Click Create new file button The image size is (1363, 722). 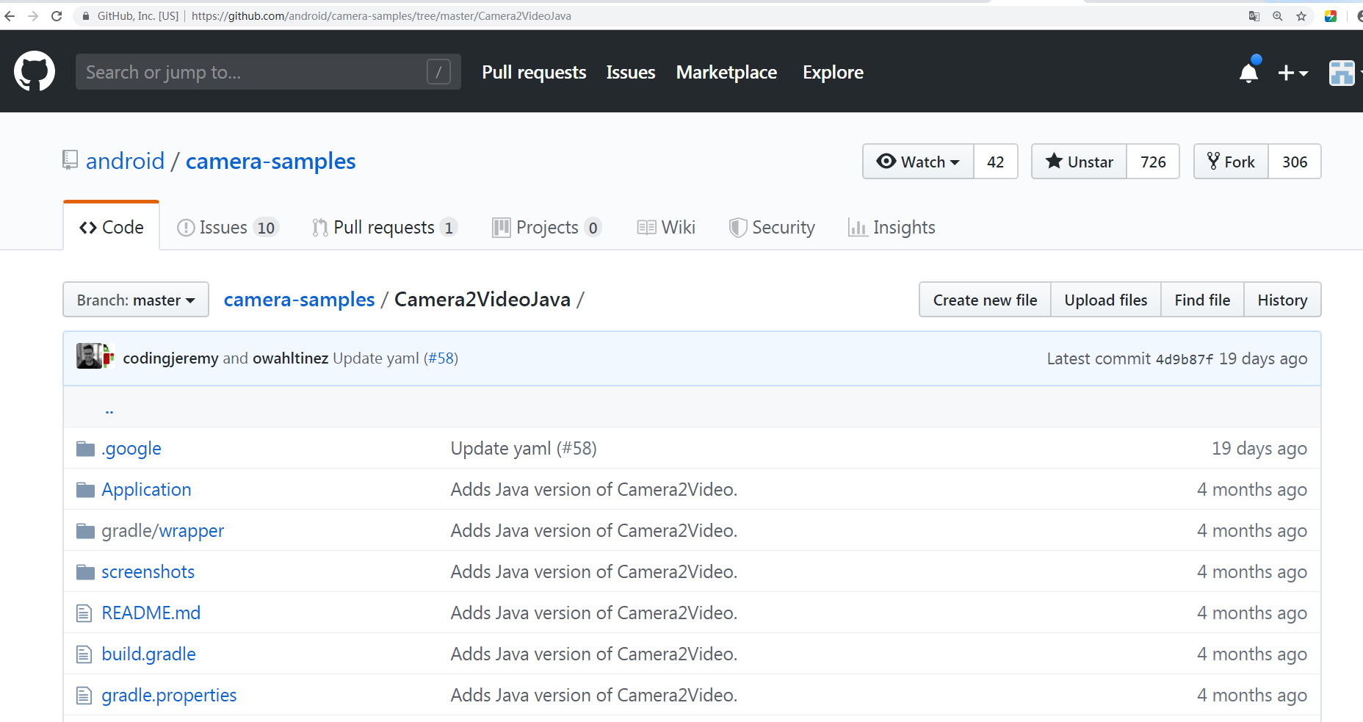pos(985,300)
